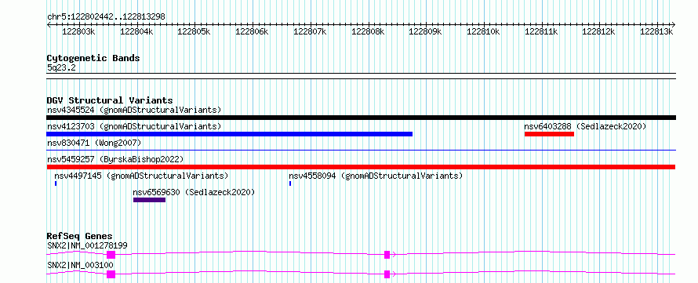The image size is (698, 283).
Task: Click first exon box of SNX2|NM_003100
Action: 111,274
